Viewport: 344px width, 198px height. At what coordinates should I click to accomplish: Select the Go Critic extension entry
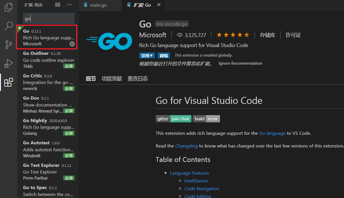coord(48,82)
